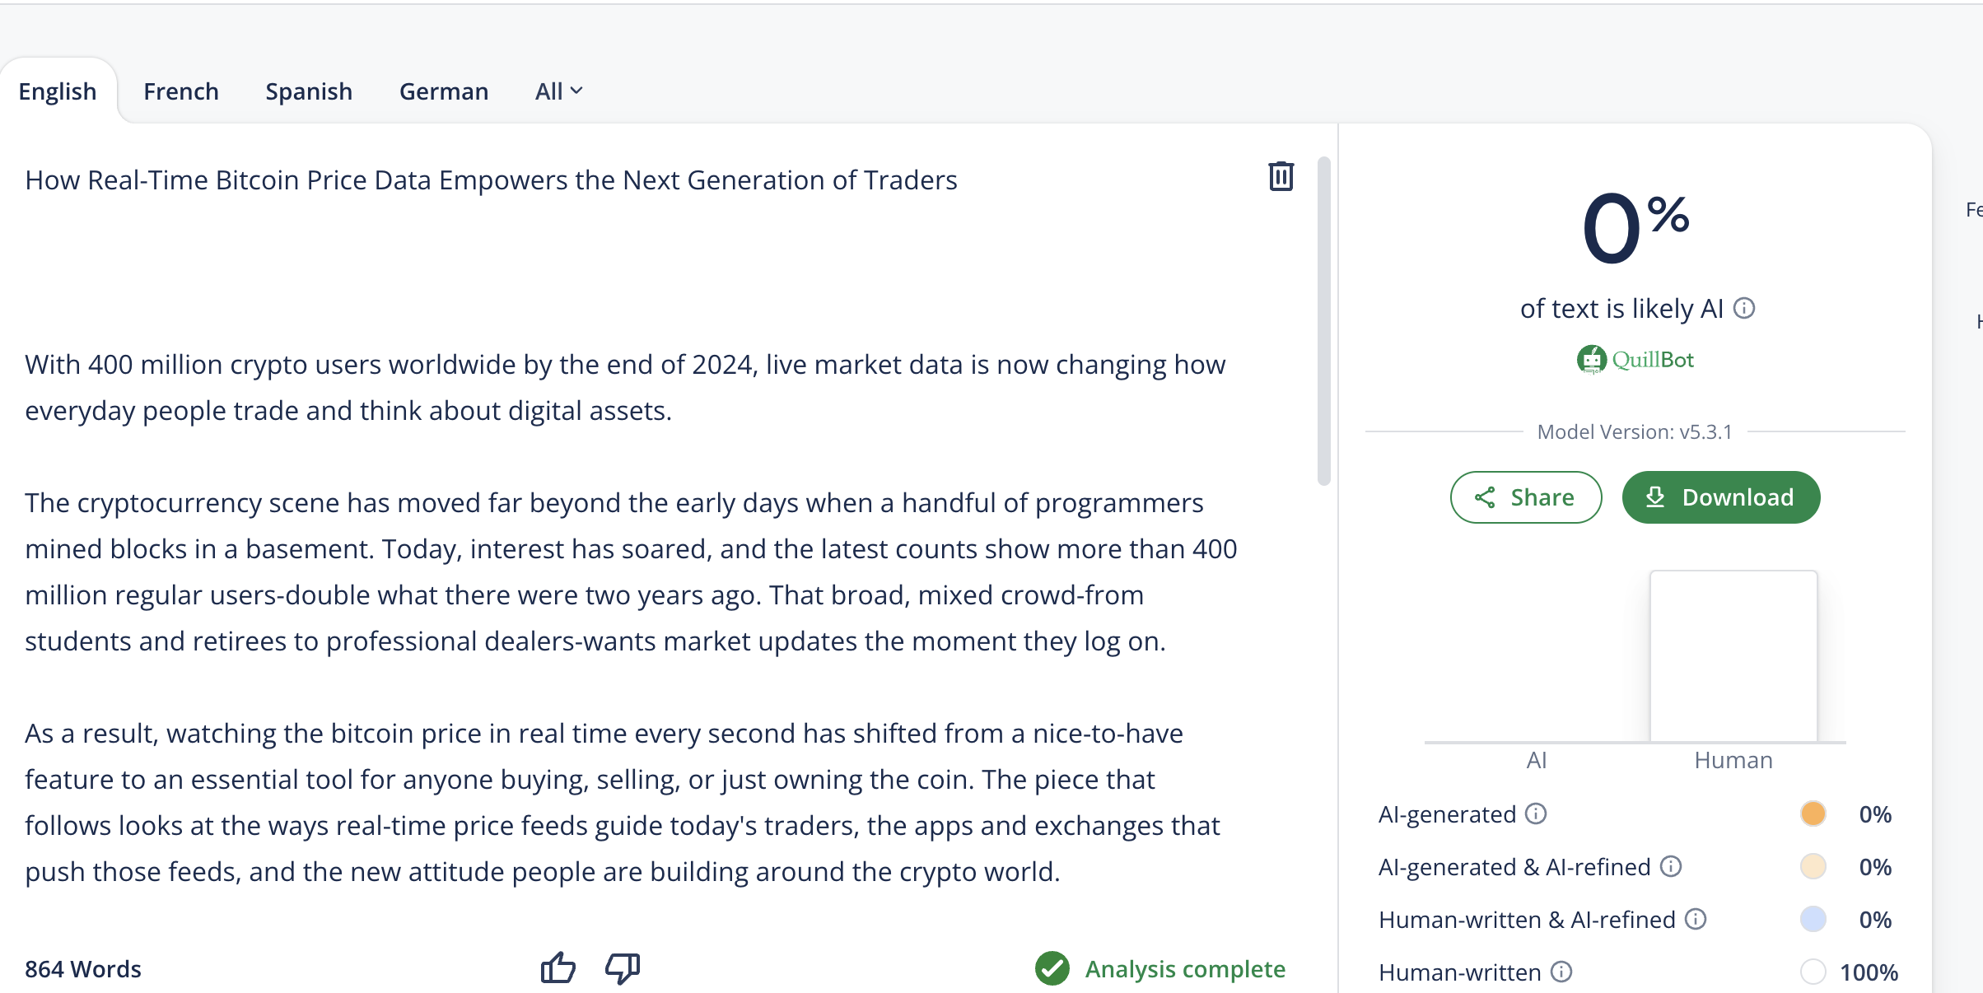Click the text panel vertical scrollbar
The height and width of the screenshot is (993, 1983).
[1324, 321]
